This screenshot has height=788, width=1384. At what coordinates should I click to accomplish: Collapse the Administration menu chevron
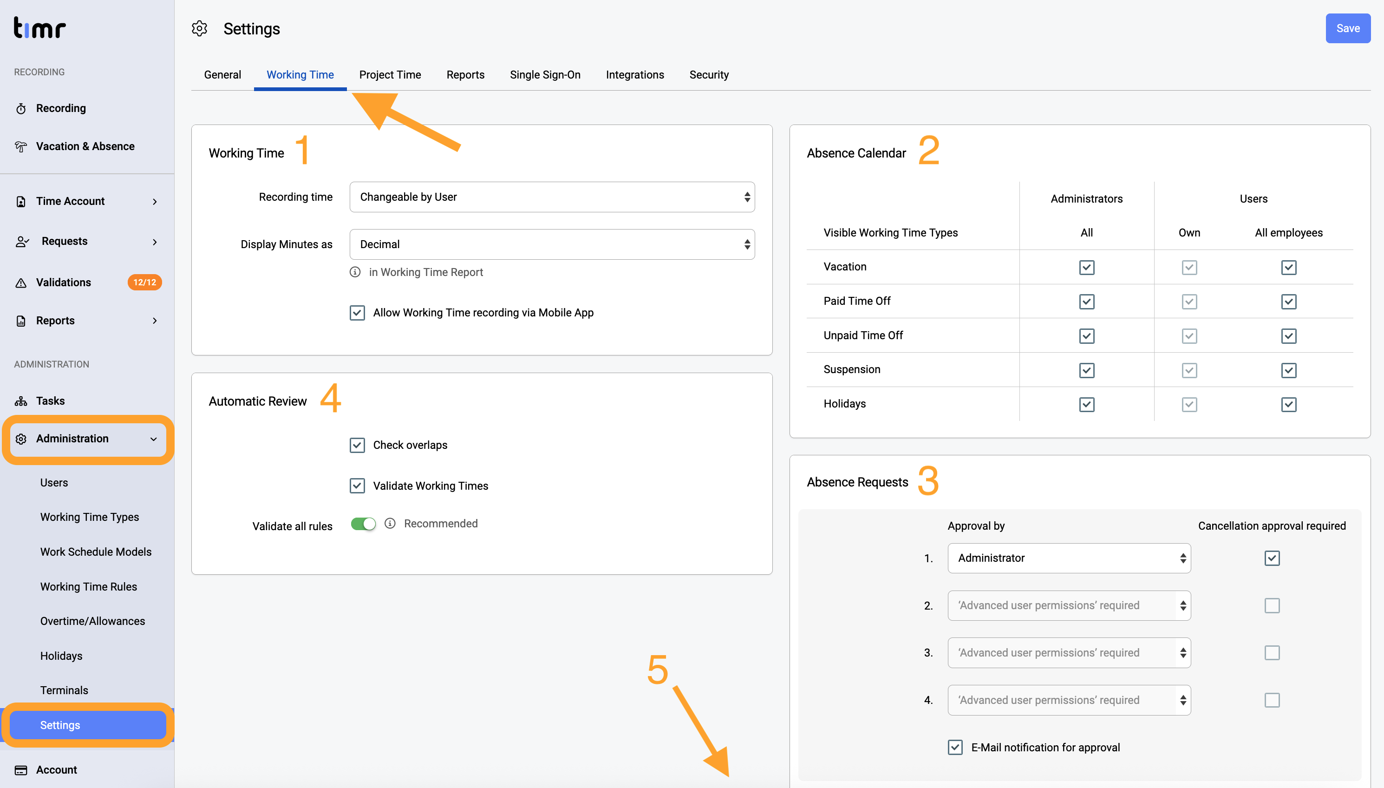click(154, 439)
